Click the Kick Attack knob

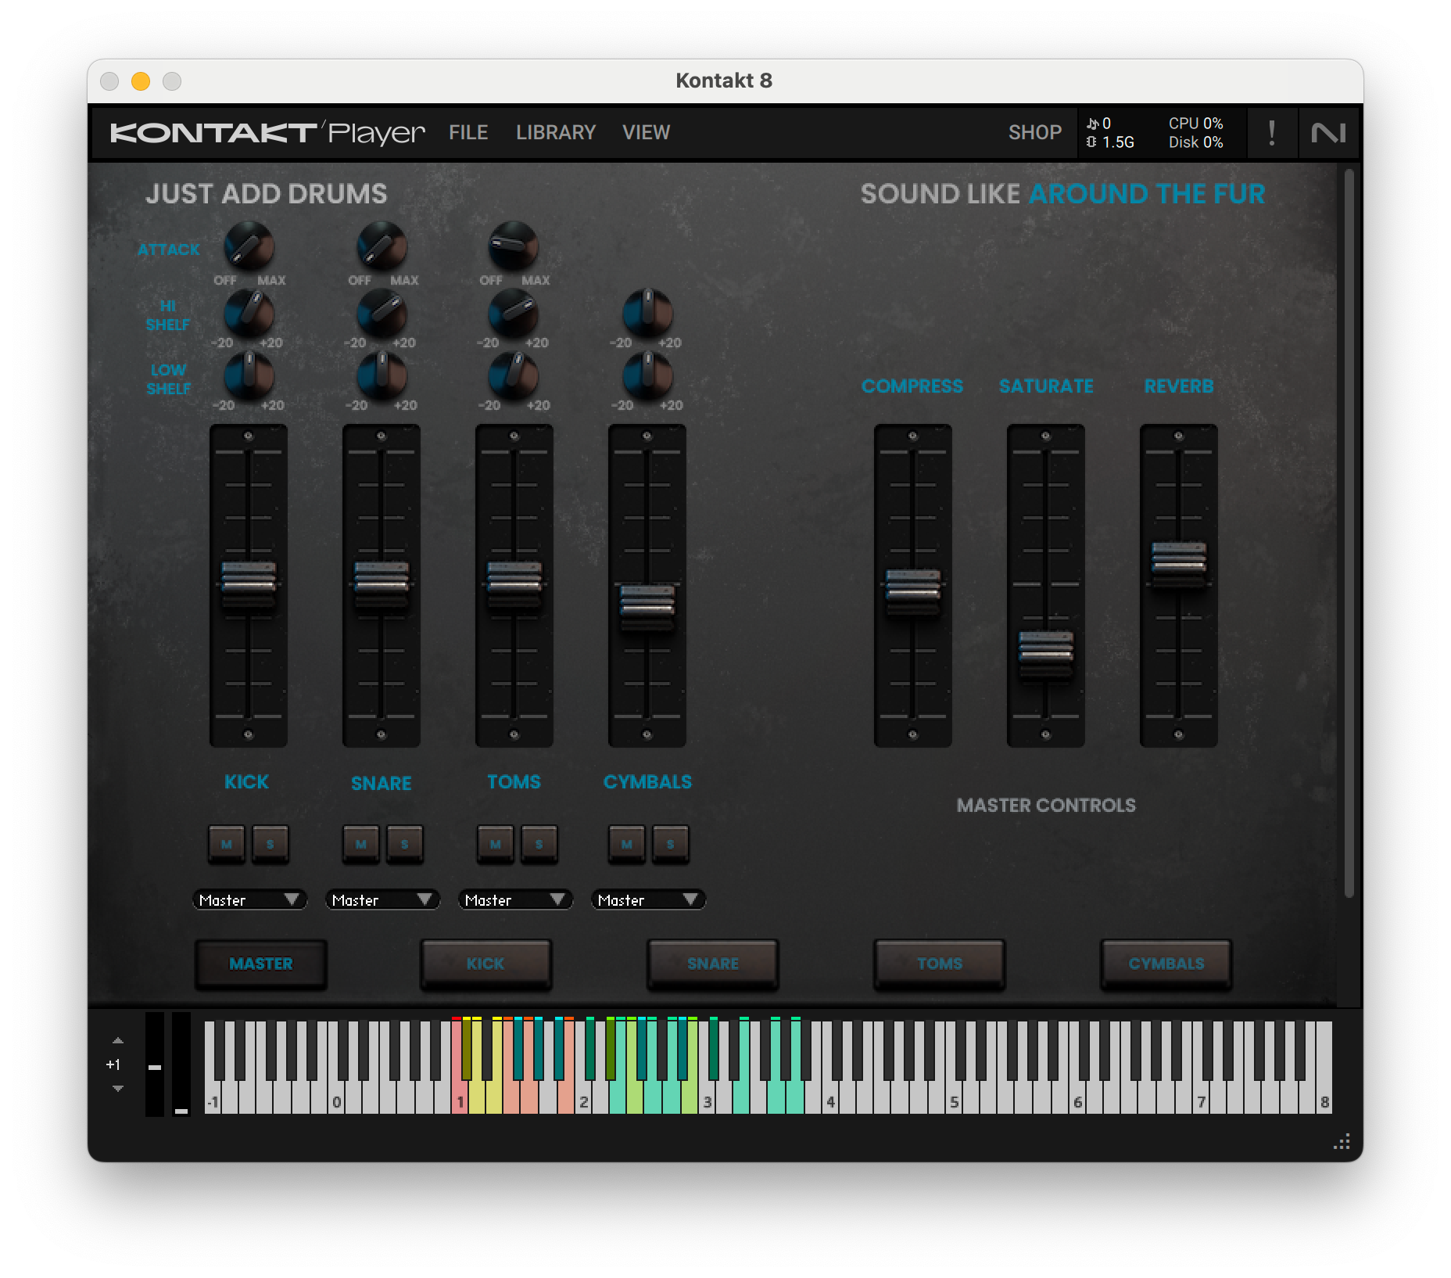click(x=249, y=246)
